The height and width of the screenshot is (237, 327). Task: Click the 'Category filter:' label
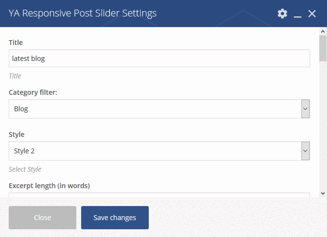tap(33, 92)
